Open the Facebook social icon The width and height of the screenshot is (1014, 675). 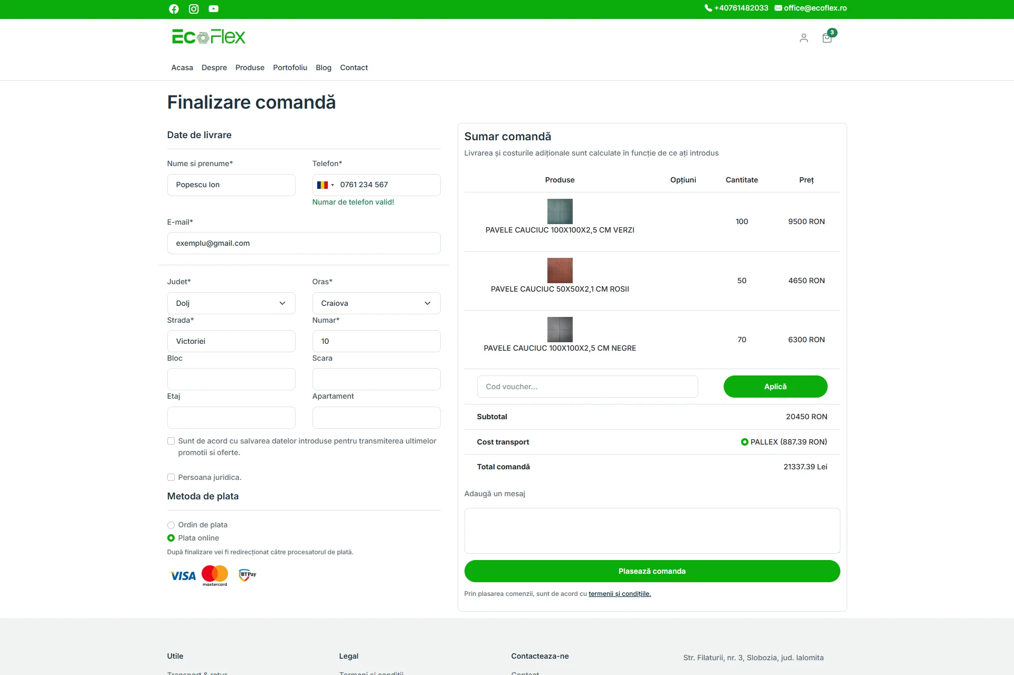pos(174,9)
